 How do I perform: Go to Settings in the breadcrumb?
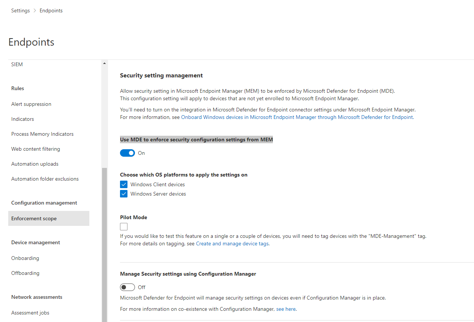point(21,10)
